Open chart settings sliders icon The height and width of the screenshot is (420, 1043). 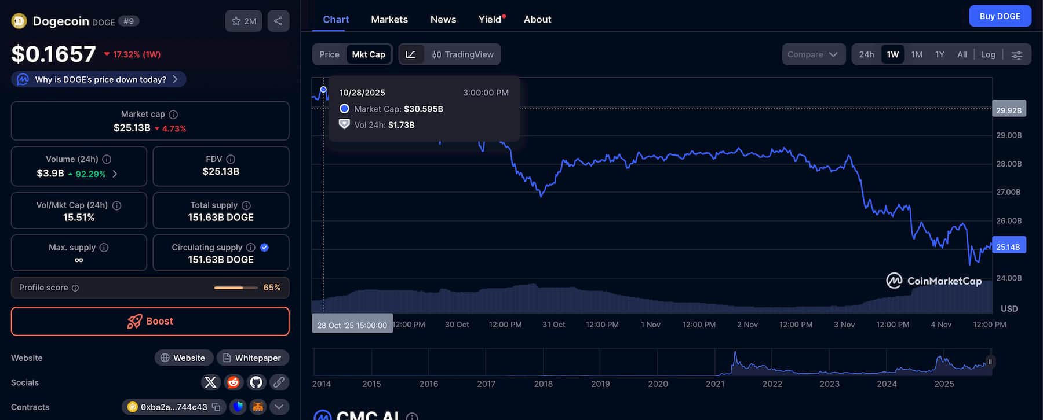[x=1017, y=54]
